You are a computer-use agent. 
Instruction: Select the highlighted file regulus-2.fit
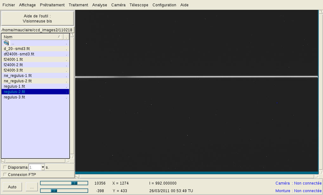click(x=35, y=92)
